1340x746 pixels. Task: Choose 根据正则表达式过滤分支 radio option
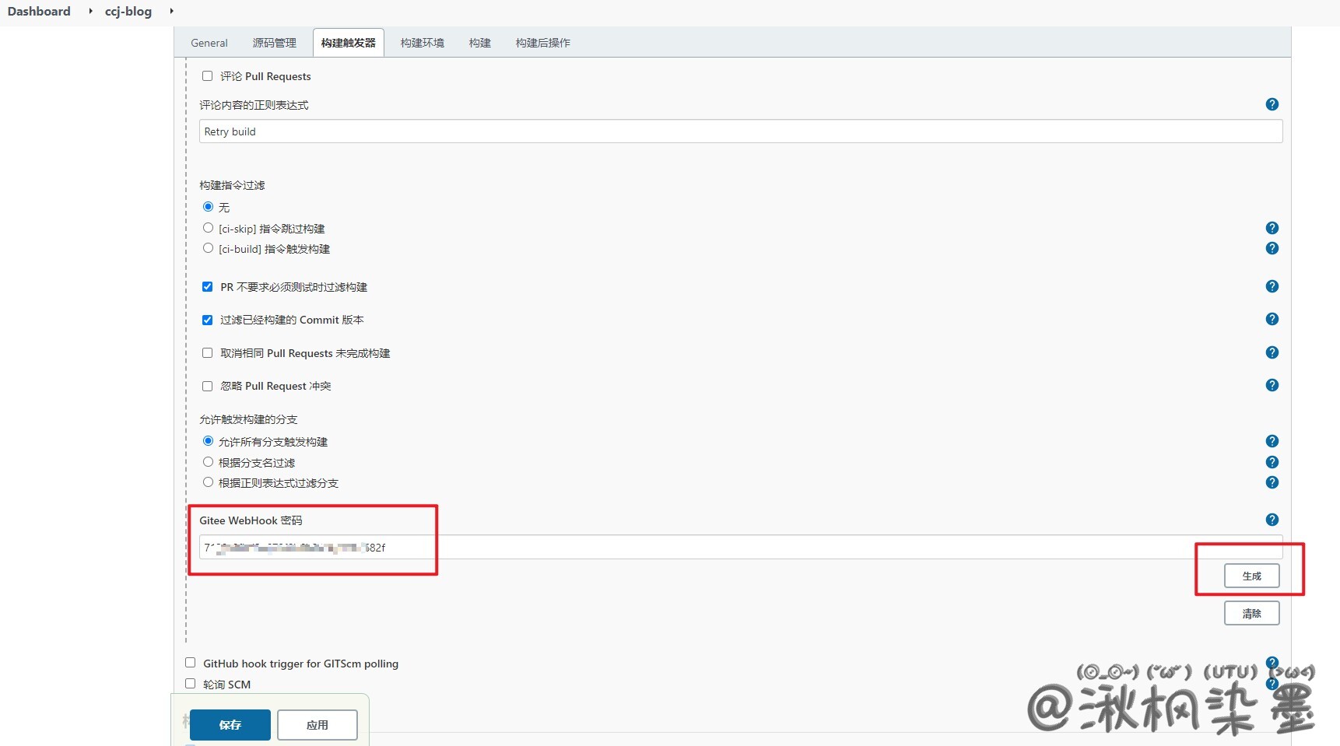point(208,482)
